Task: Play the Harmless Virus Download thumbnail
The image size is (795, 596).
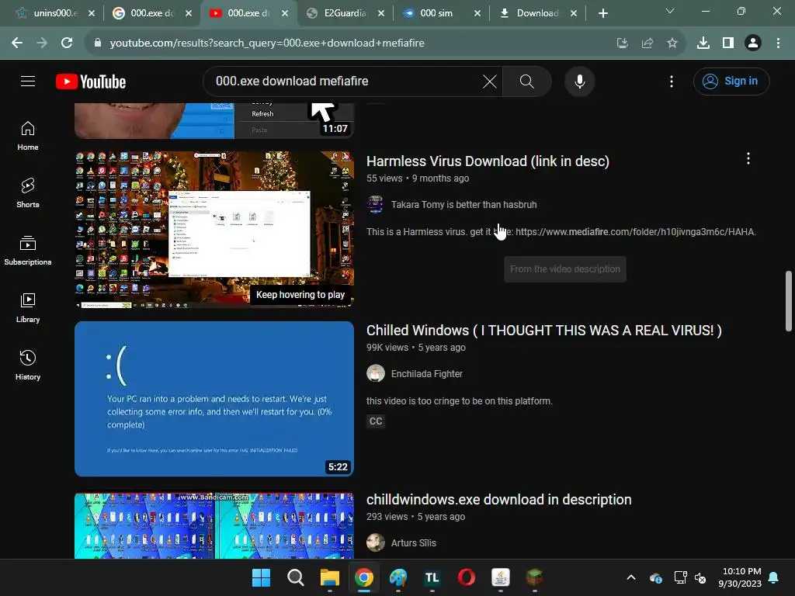Action: (x=214, y=229)
